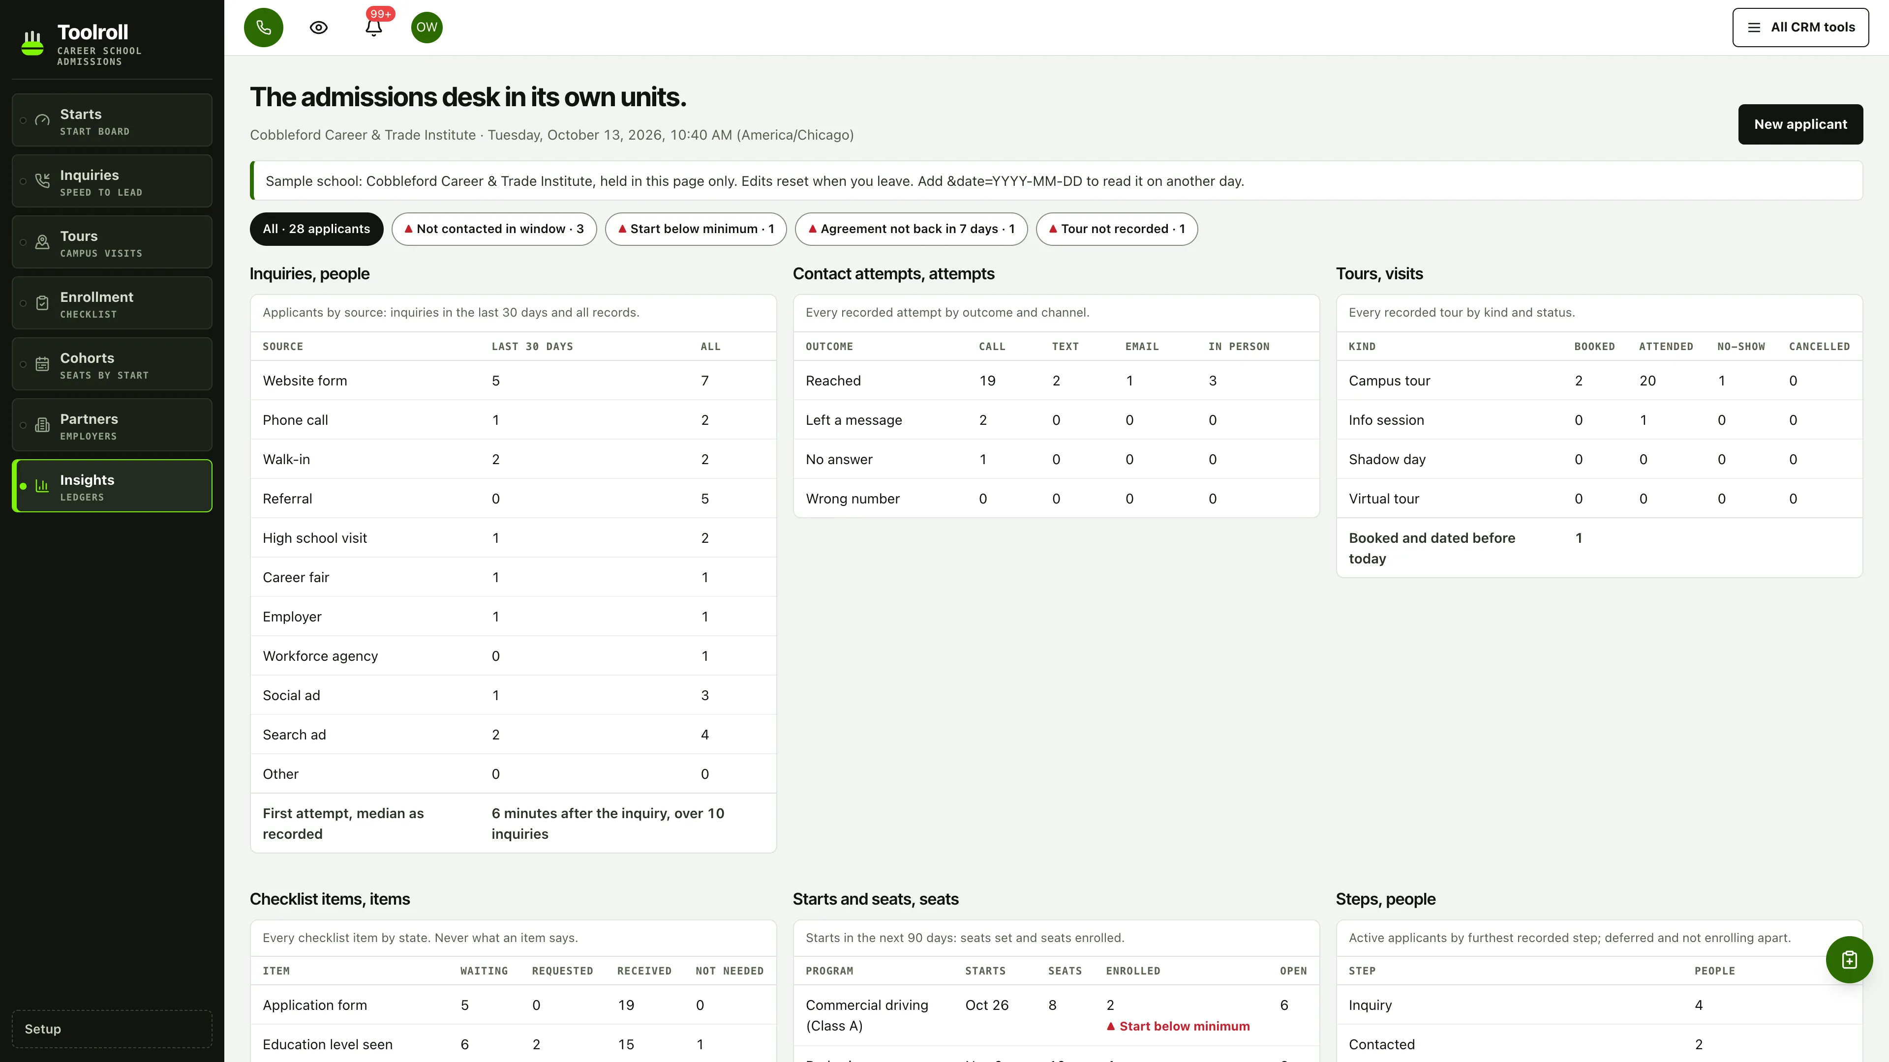The image size is (1889, 1062).
Task: Click the hamburger icon in All CRM tools
Action: coord(1754,27)
